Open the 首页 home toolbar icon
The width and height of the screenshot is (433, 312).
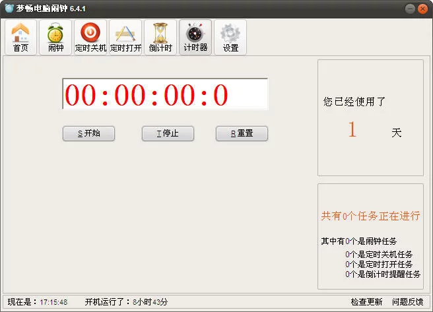coord(20,37)
